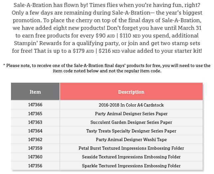Click Party Animal Designer Series Paper row
Screen dimensions: 214x174
[131, 114]
